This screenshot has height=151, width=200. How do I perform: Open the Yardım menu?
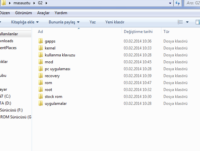[61, 13]
